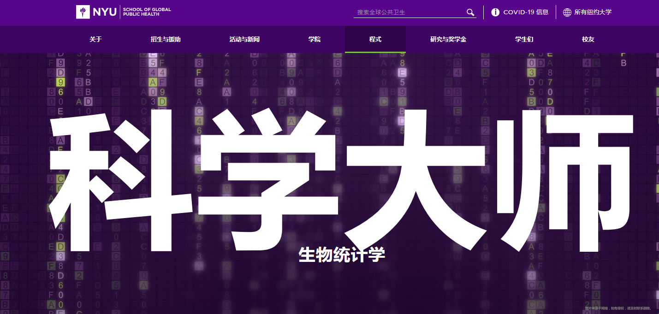Viewport: 659px width, 314px height.
Task: Click the large 科学大师 heading
Action: click(341, 180)
